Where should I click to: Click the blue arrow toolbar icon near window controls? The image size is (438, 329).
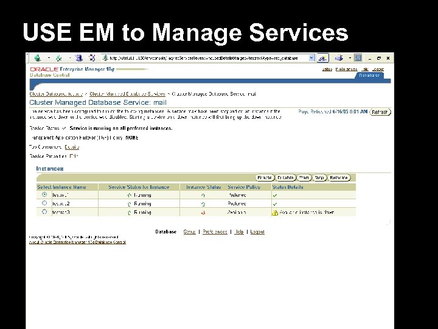pos(339,58)
